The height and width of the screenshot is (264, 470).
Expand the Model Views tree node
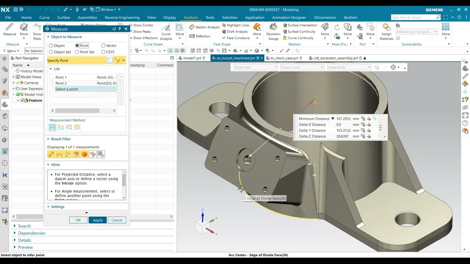click(14, 77)
